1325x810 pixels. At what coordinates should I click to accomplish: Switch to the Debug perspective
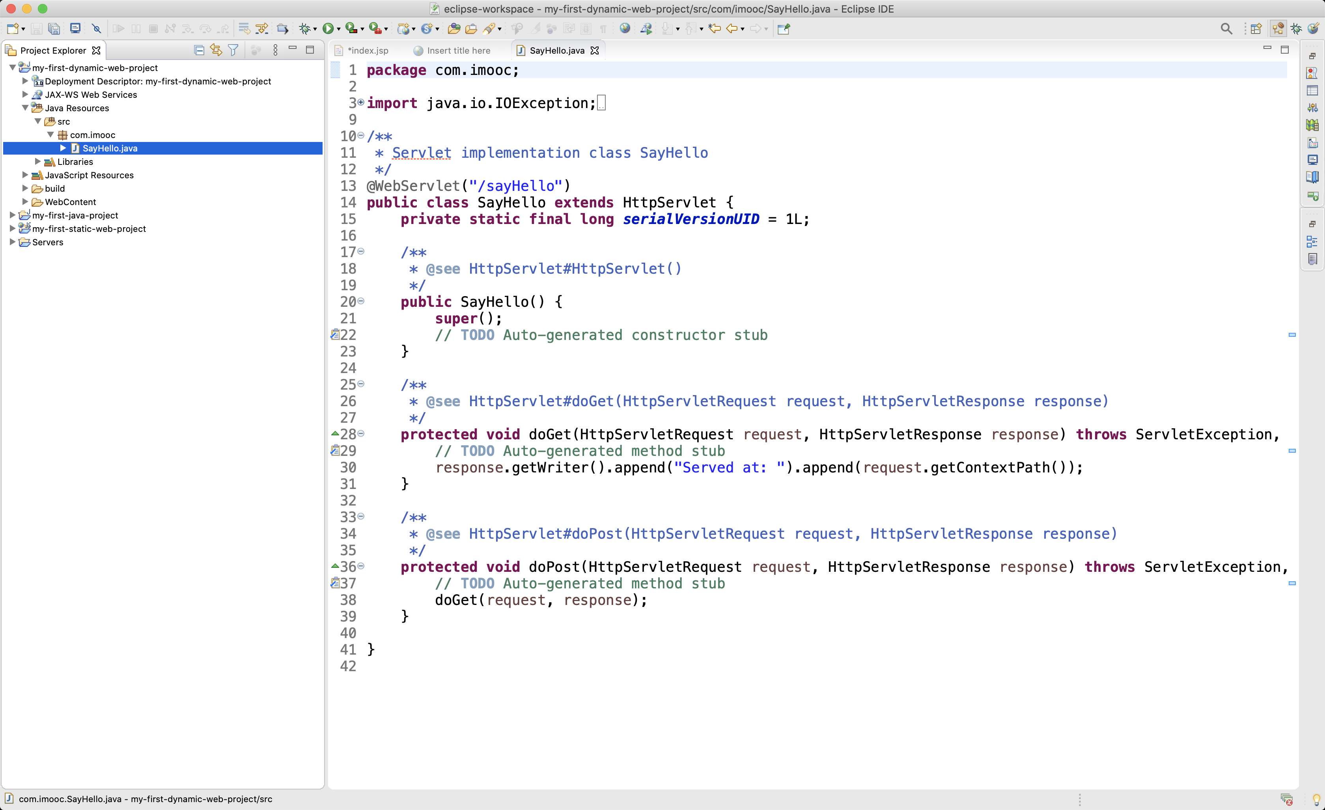[1296, 28]
